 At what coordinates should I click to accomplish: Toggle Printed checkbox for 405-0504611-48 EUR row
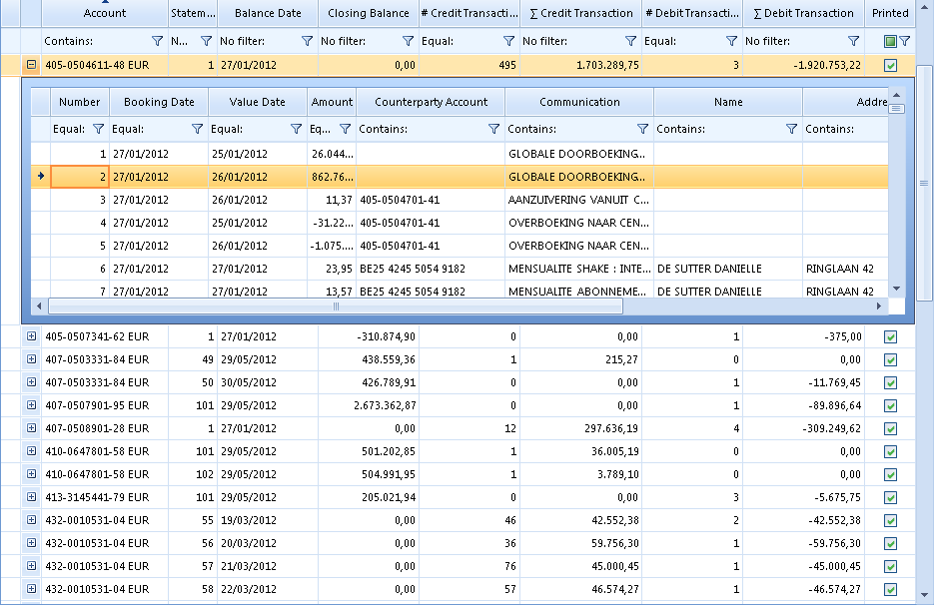tap(890, 65)
